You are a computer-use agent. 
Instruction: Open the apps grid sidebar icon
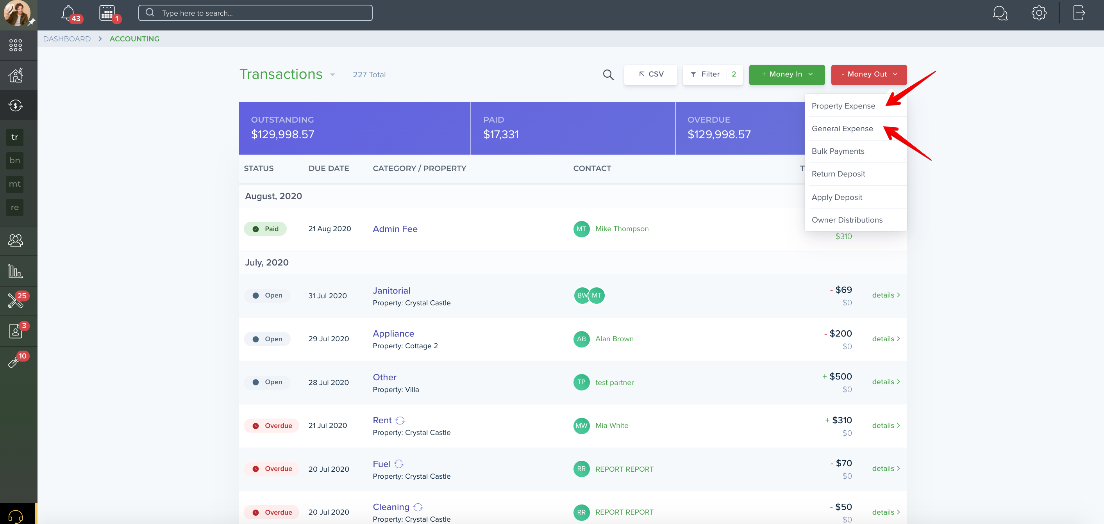[x=15, y=45]
